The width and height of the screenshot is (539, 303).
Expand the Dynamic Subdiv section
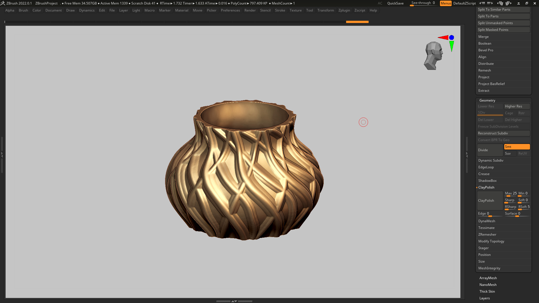(491, 160)
